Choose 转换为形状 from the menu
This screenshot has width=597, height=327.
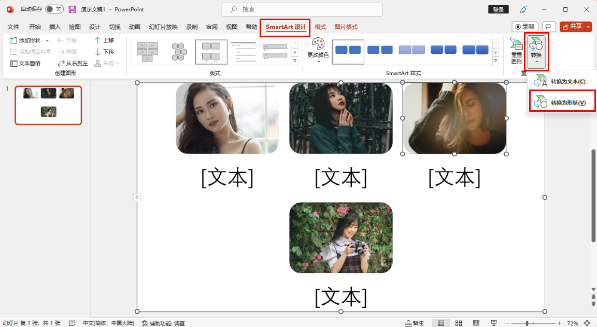click(562, 102)
